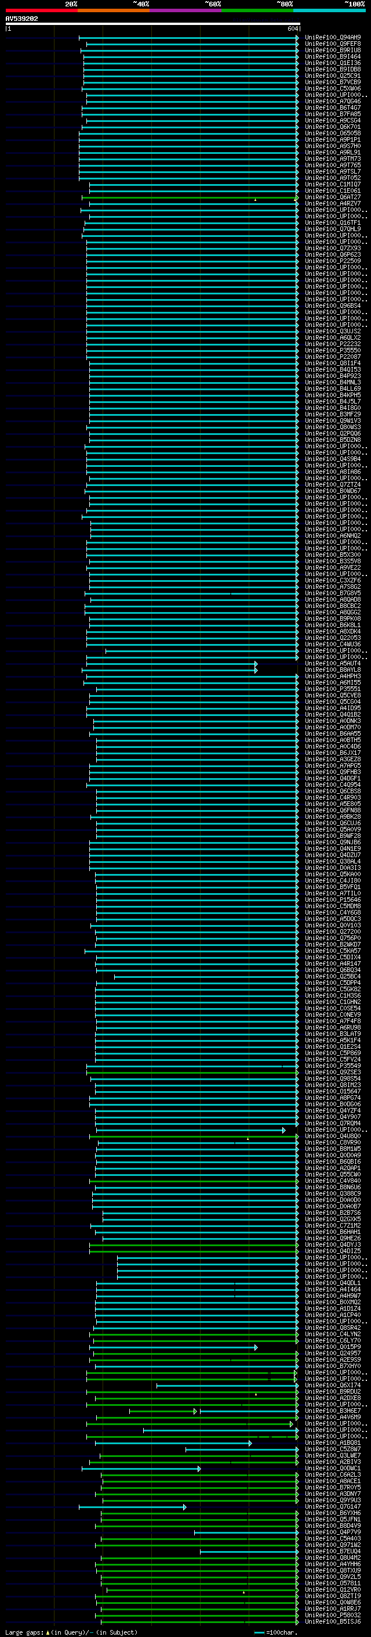Screen dimensions: 371x1637
Task: Click the short cyan alignment bar for A5AUT4
Action: [x=171, y=664]
